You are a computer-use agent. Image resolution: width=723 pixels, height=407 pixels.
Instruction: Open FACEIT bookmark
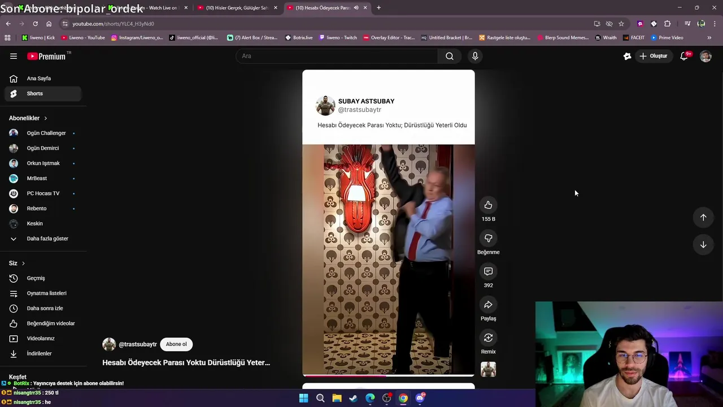click(x=634, y=38)
